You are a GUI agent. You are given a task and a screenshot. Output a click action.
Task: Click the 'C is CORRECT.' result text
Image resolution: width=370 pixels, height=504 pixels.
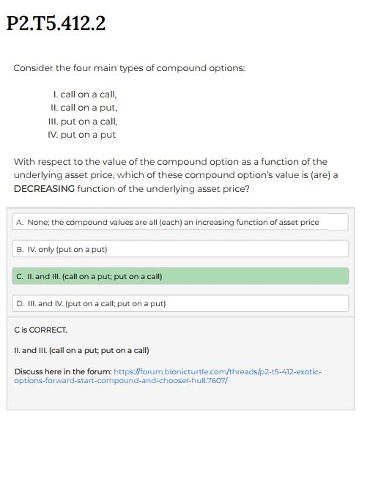tap(40, 330)
